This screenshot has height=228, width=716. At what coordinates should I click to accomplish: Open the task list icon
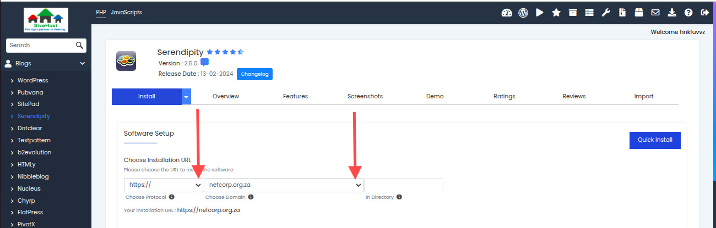click(589, 12)
